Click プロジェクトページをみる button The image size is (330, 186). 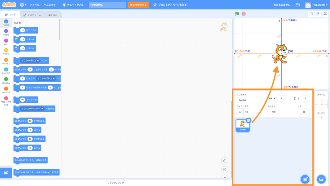170,5
